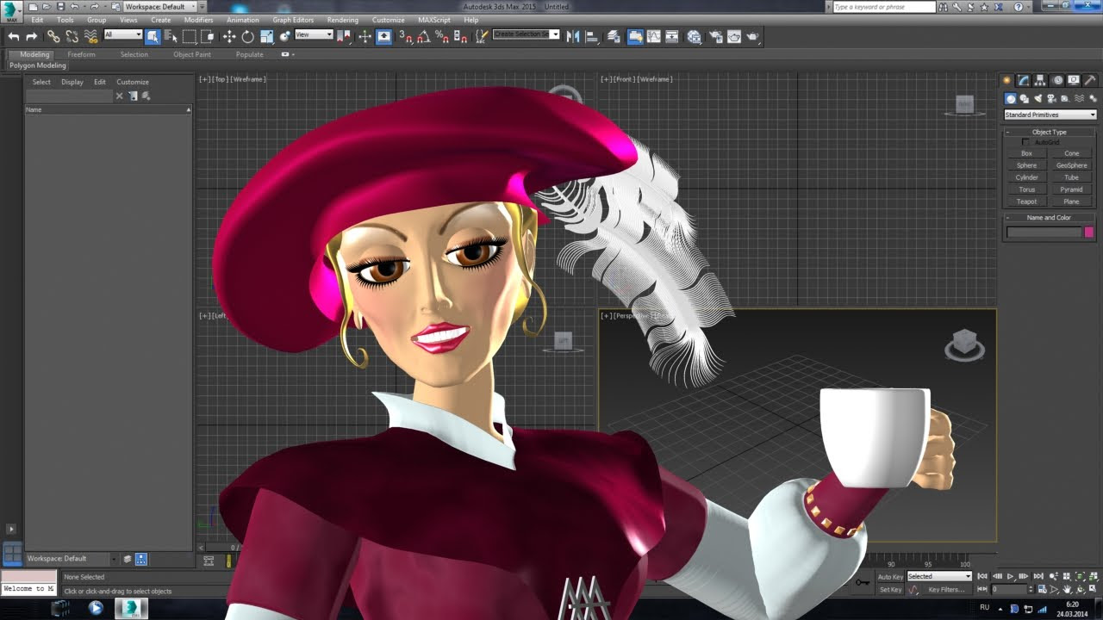Click the Zoom Extents All icon
The image size is (1103, 620).
click(x=1093, y=576)
